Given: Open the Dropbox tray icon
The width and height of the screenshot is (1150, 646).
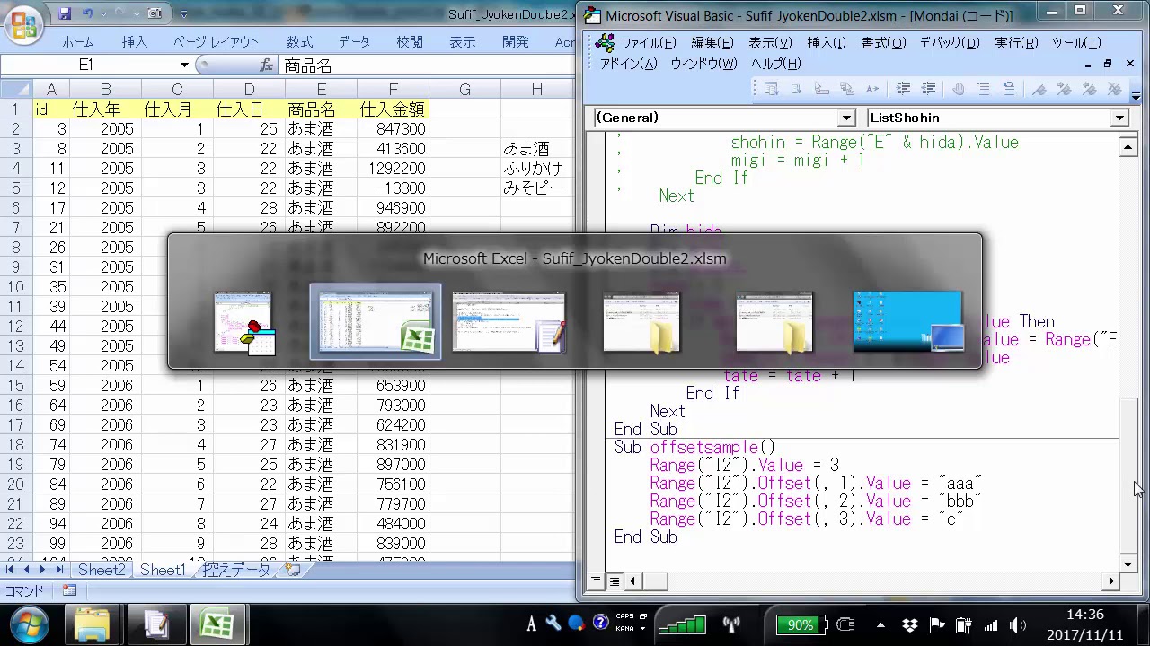Looking at the screenshot, I should (909, 625).
